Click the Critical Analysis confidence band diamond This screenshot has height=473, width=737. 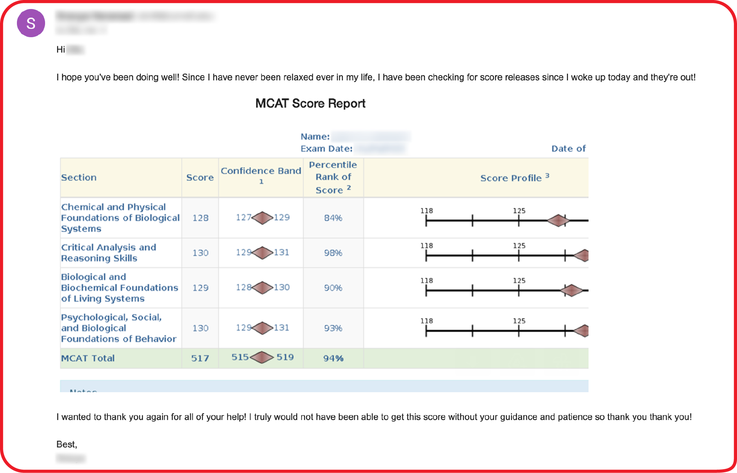coord(262,252)
